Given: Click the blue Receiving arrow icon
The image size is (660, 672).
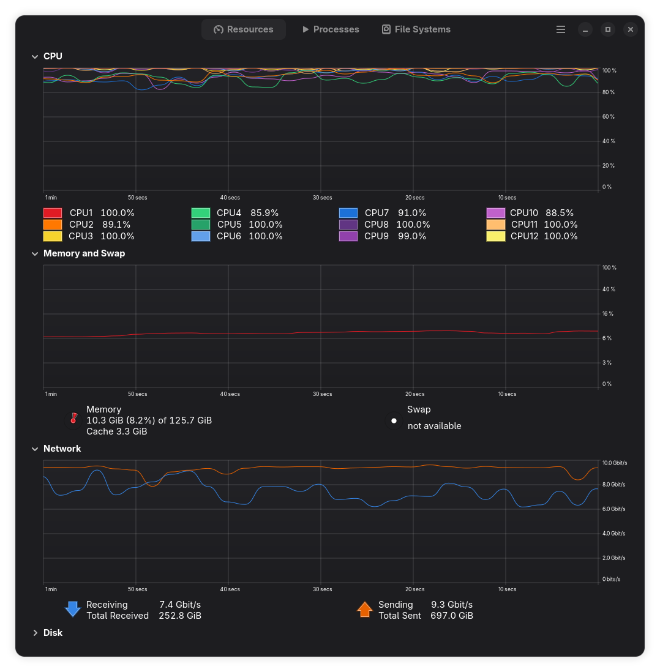Looking at the screenshot, I should point(73,609).
